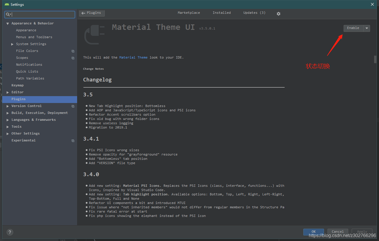Switch to the Installed tab
Image resolution: width=379 pixels, height=241 pixels.
222,13
